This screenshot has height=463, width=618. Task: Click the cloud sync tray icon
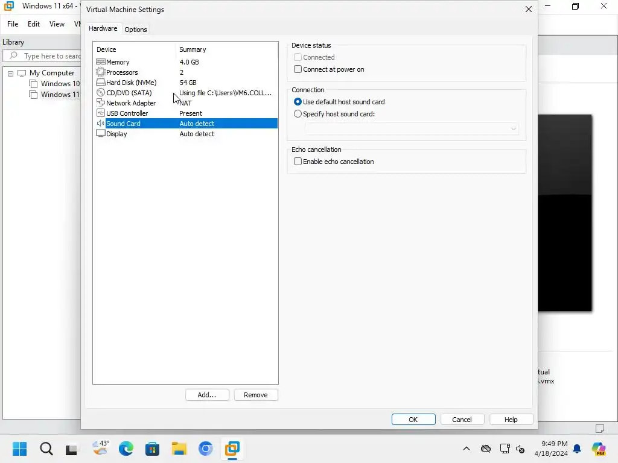[486, 449]
